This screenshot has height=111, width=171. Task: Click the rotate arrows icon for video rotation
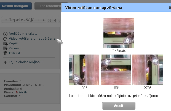point(5,39)
